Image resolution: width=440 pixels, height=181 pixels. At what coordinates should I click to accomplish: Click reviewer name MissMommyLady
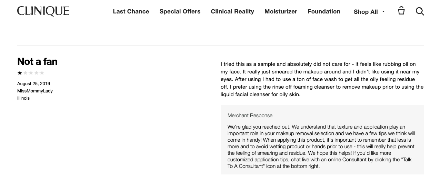pos(35,91)
